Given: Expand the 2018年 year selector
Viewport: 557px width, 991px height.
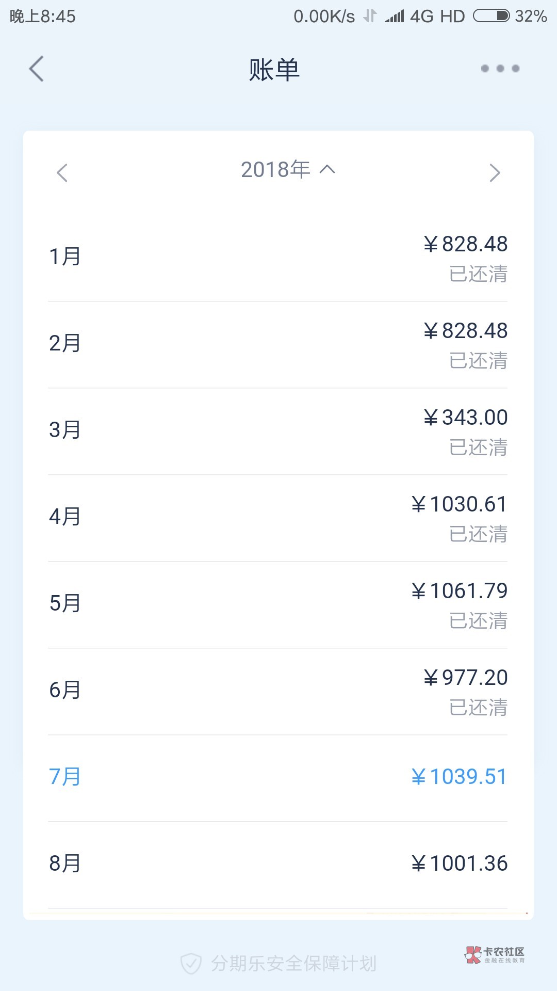Looking at the screenshot, I should (287, 170).
